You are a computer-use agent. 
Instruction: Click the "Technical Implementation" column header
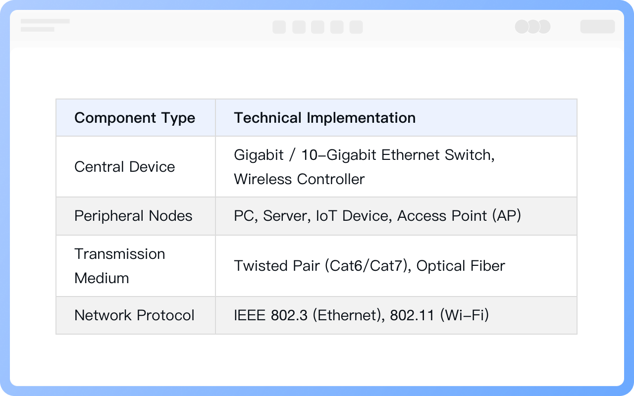(324, 118)
